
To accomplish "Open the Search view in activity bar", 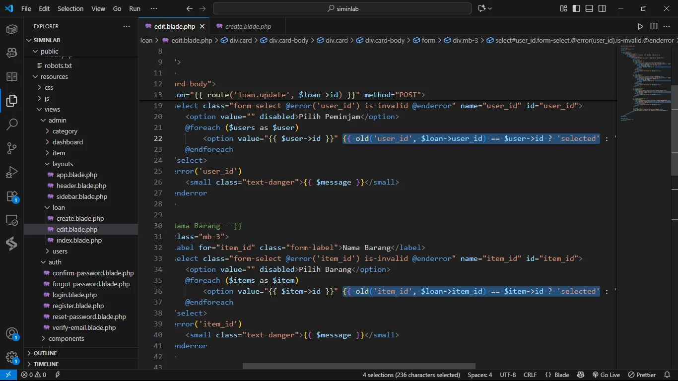I will click(12, 124).
